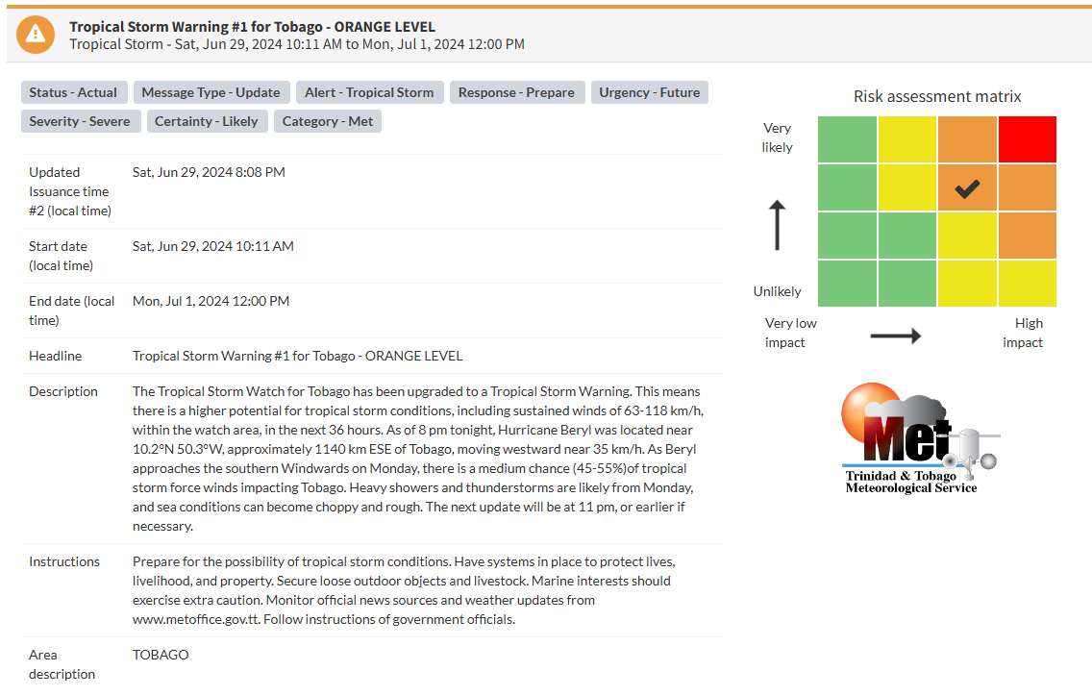1092x696 pixels.
Task: Click the Risk assessment matrix heading
Action: point(937,96)
